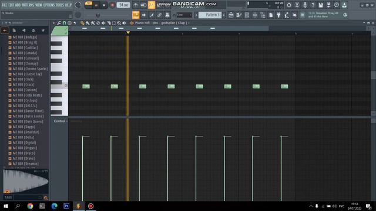Click the circular arrow icon near CPU meter
The width and height of the screenshot is (376, 211).
(x=289, y=5)
